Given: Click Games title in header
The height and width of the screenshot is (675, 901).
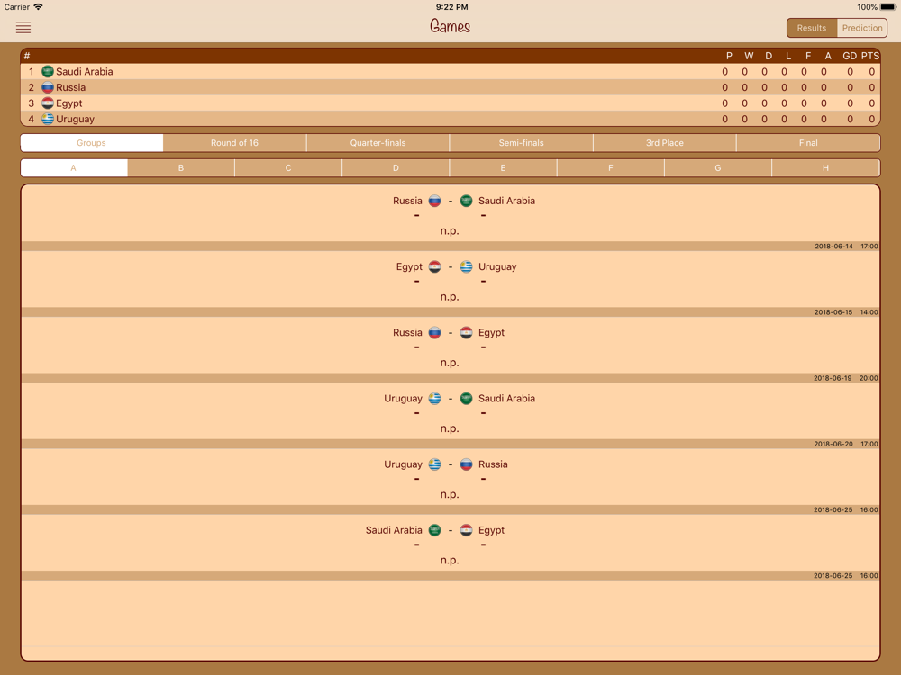Looking at the screenshot, I should click(450, 26).
